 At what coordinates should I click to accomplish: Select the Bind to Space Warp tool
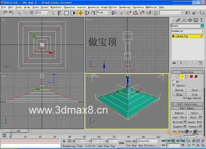coord(32,13)
